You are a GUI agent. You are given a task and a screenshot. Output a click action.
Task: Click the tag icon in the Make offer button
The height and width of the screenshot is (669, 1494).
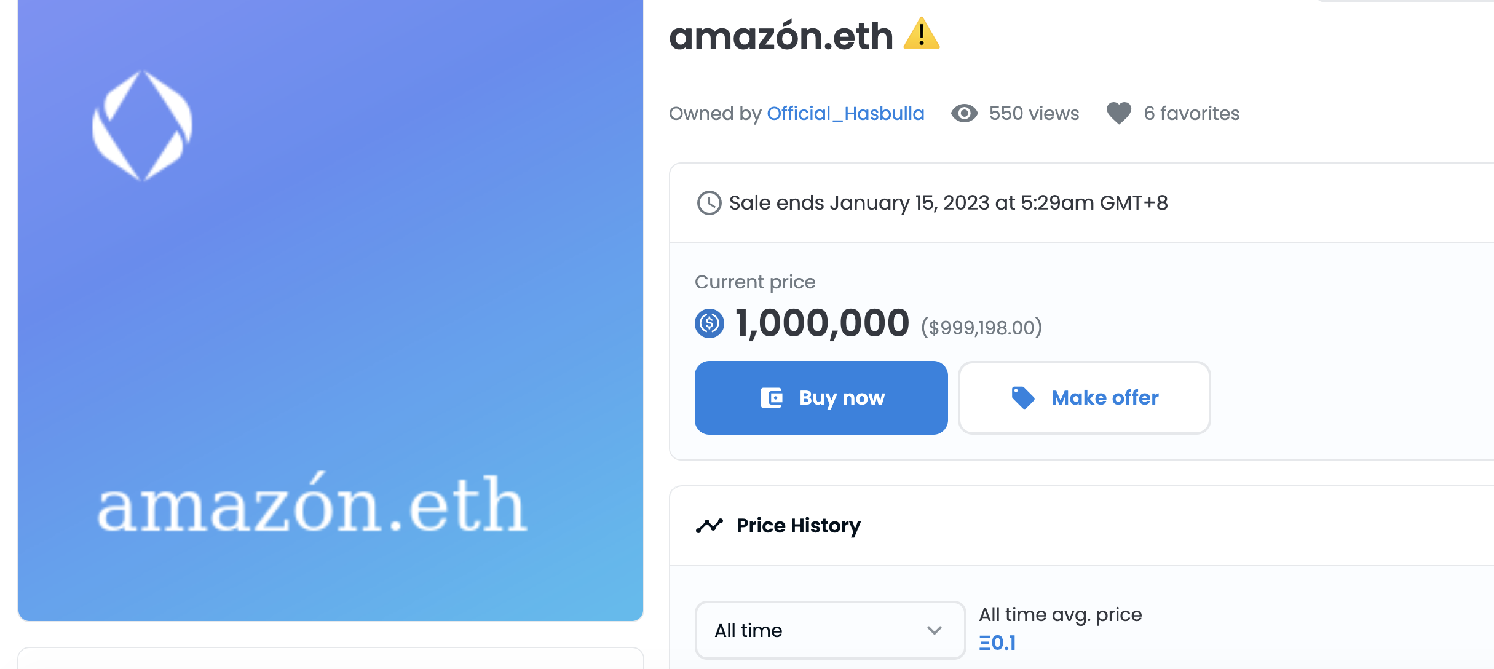pyautogui.click(x=1023, y=398)
